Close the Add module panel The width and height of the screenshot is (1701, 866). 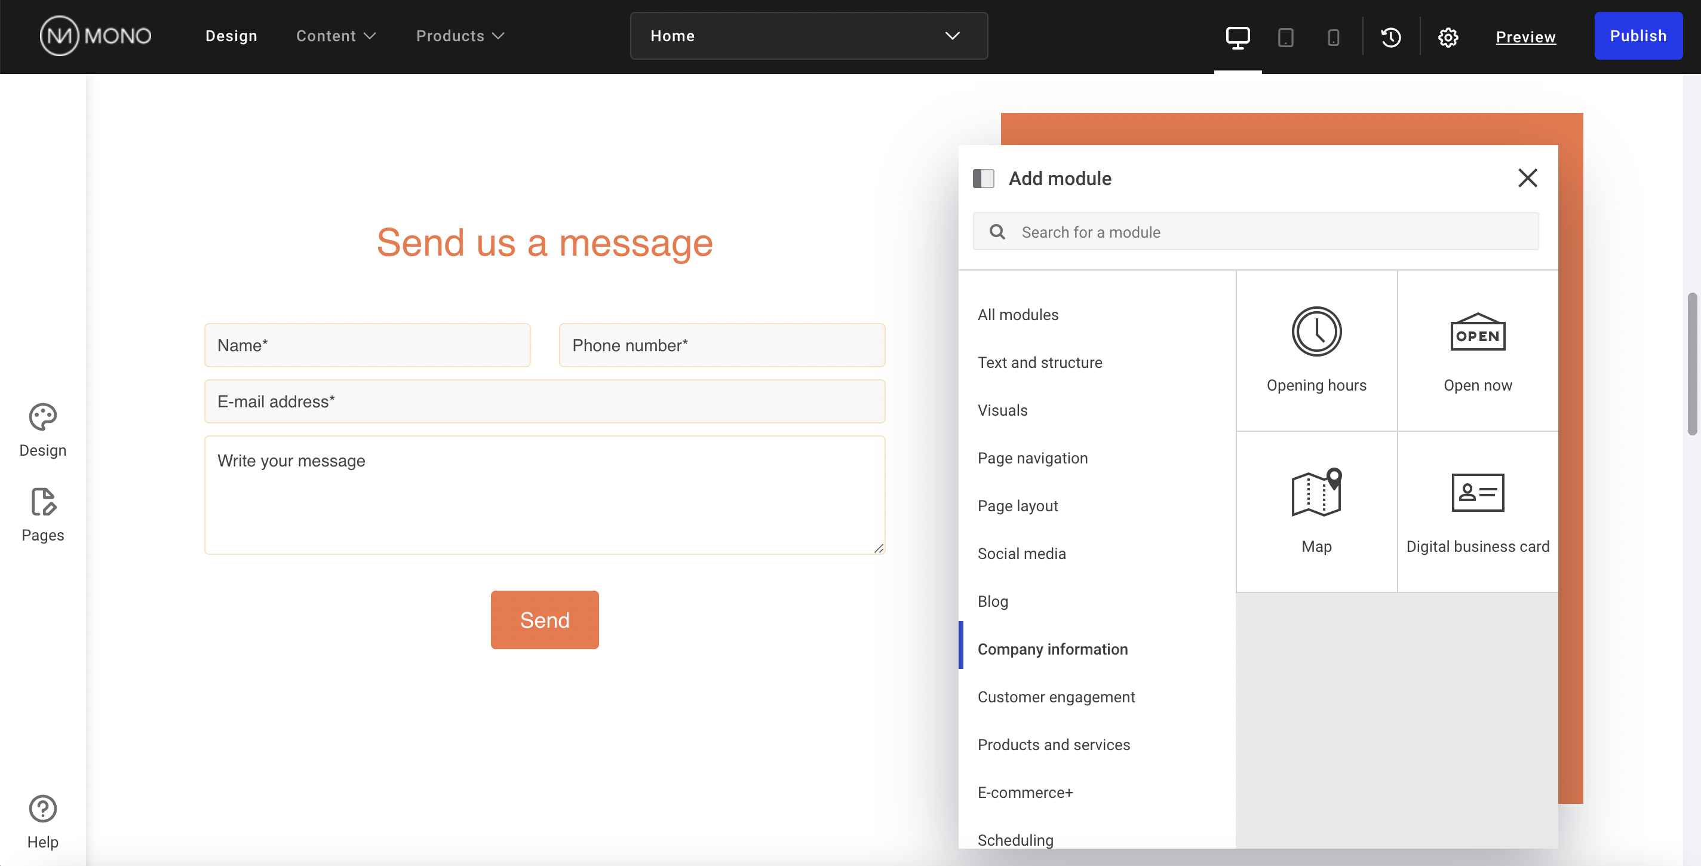[x=1527, y=177]
